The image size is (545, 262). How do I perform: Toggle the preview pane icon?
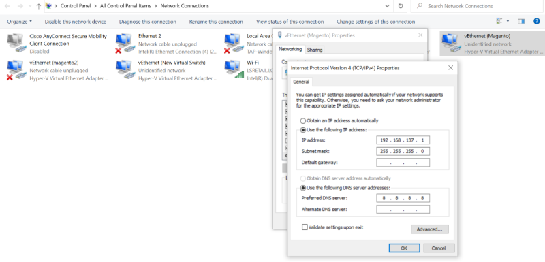(x=521, y=22)
